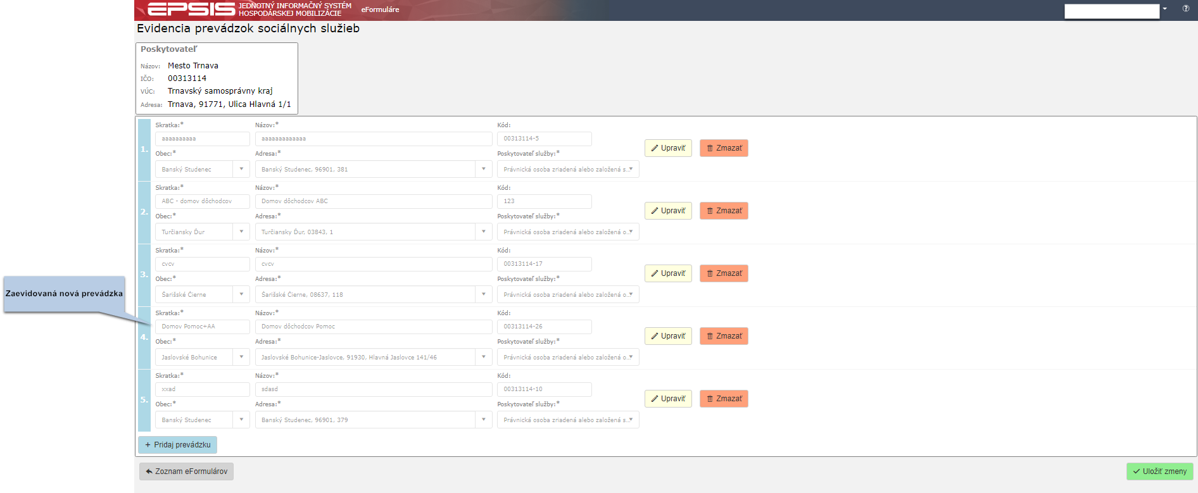
Task: Click the Kód field 00313114-17
Action: (544, 264)
